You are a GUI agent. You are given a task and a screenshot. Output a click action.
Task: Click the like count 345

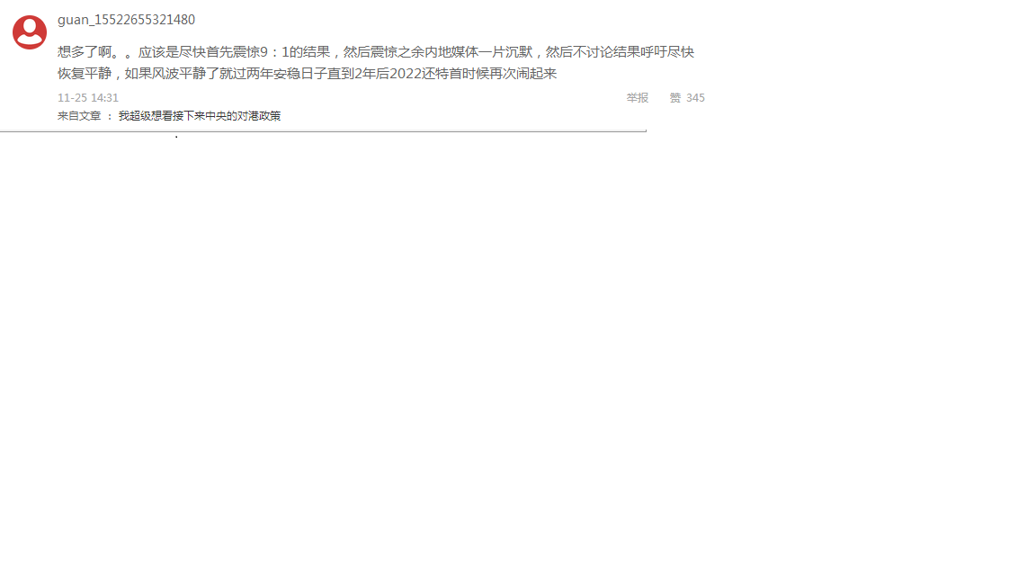[696, 98]
